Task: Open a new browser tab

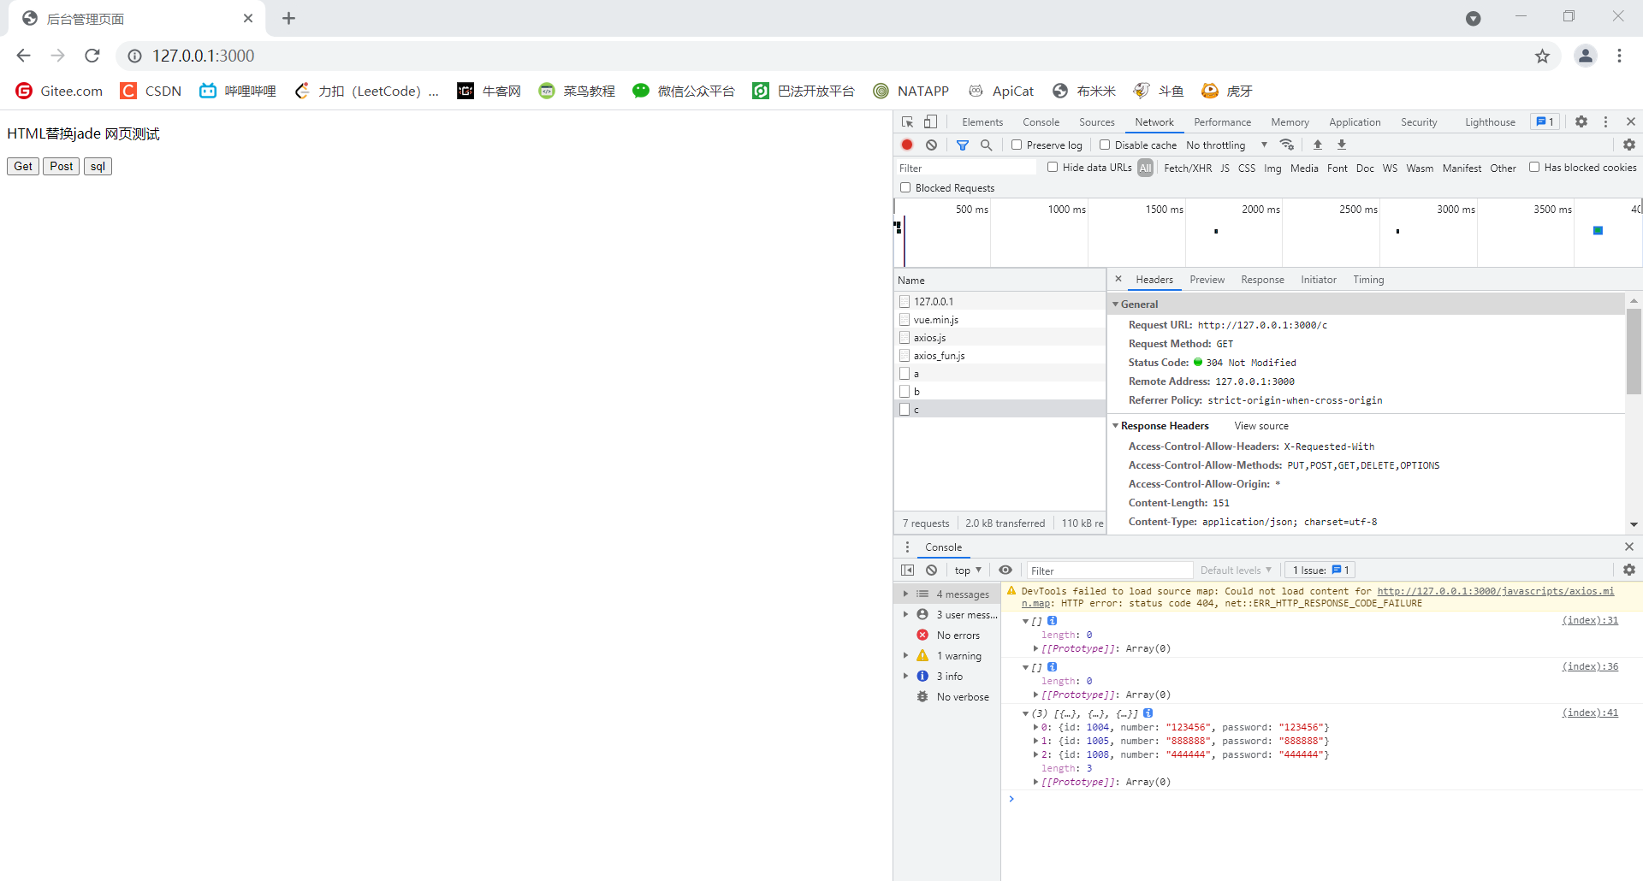Action: tap(289, 19)
